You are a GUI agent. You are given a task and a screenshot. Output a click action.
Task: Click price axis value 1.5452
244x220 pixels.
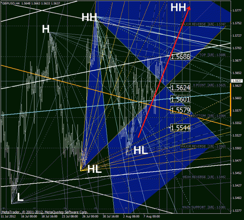237,173
